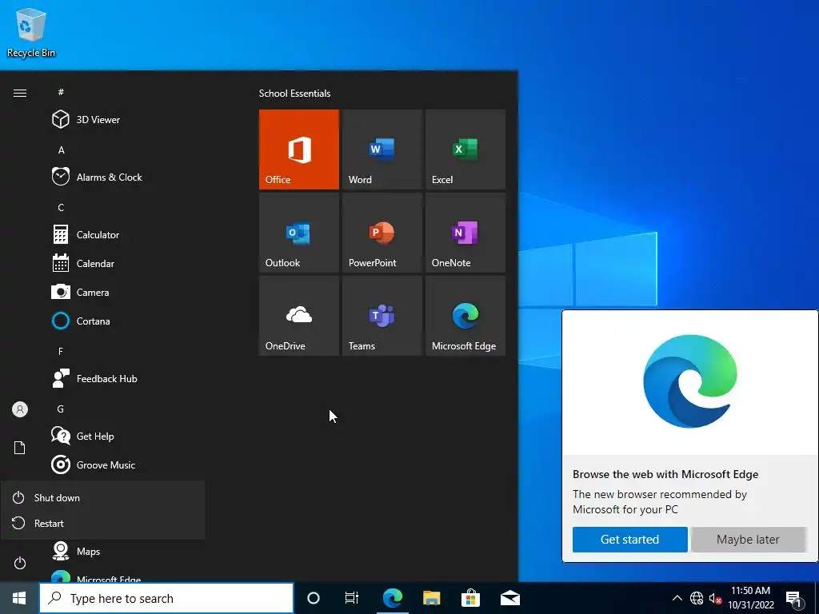This screenshot has height=614, width=819.
Task: Launch the Teams tile
Action: tap(382, 316)
